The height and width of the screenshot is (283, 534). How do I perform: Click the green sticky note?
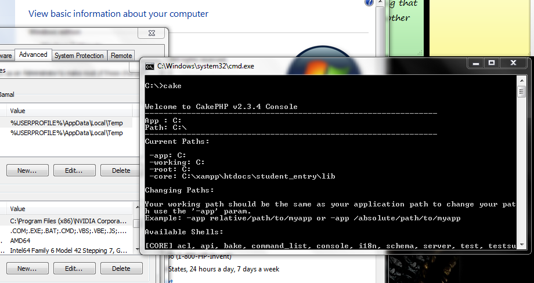pos(406,27)
